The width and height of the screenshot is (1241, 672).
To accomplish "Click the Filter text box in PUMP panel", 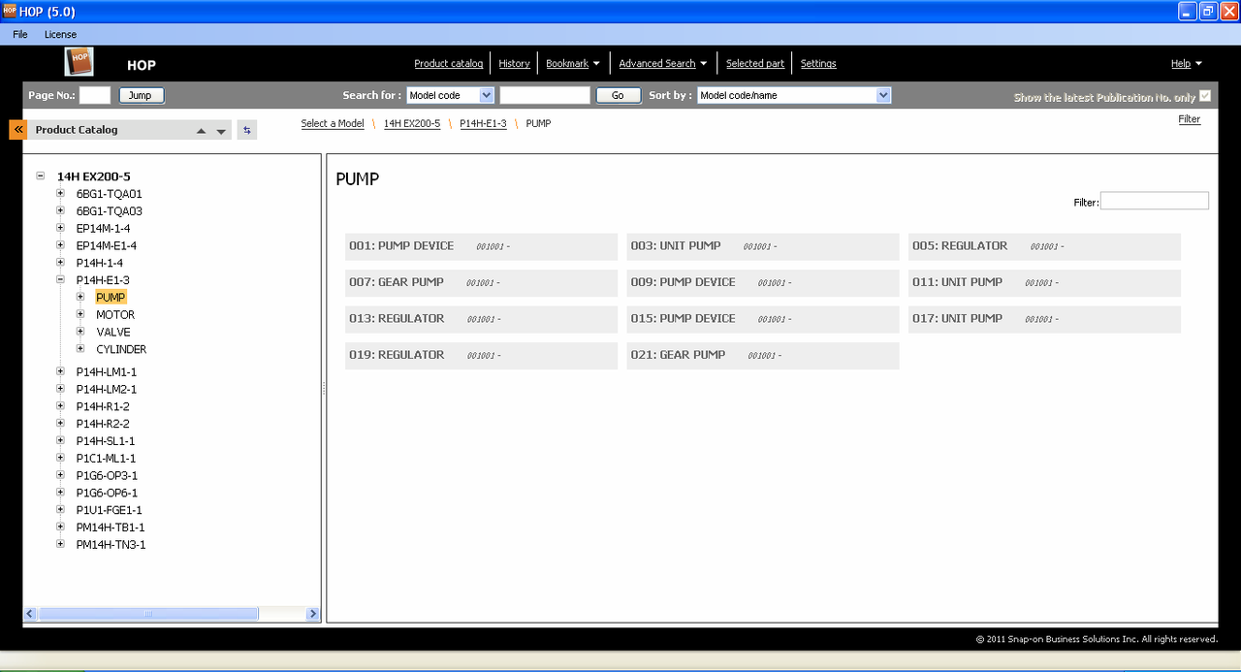I will click(x=1155, y=201).
